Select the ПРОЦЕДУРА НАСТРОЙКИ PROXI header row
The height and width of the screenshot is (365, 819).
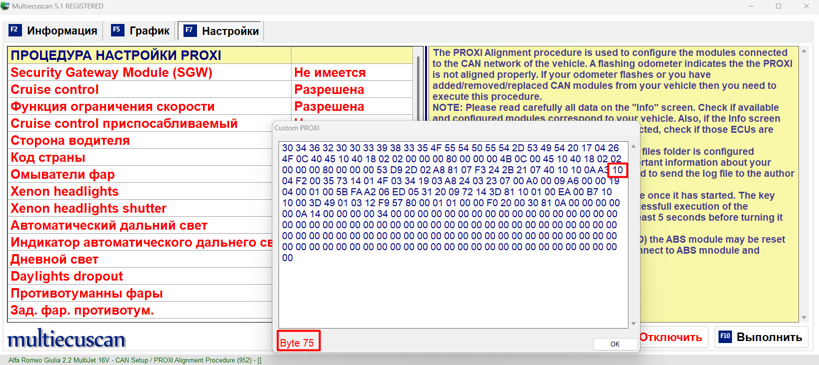click(210, 55)
